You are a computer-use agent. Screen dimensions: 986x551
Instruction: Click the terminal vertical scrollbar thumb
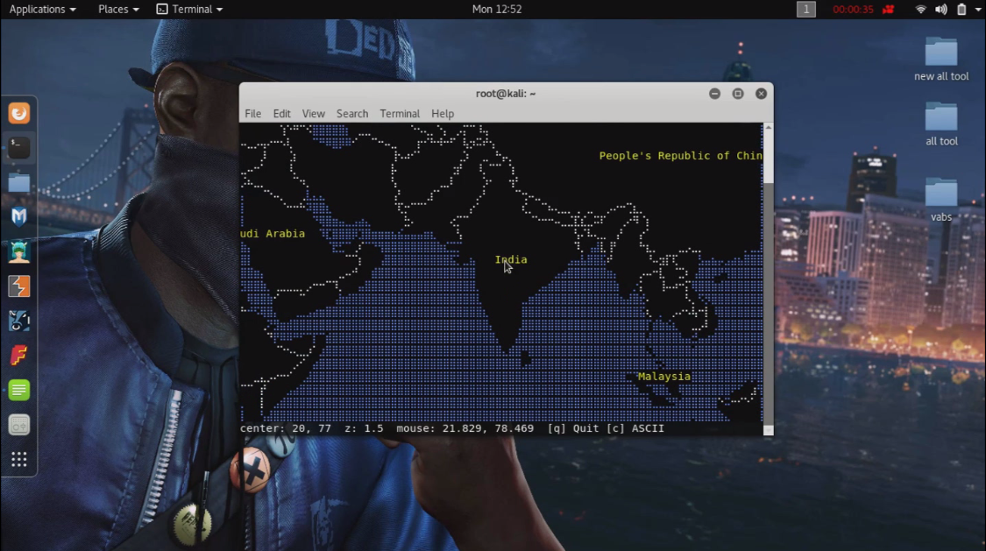point(768,157)
